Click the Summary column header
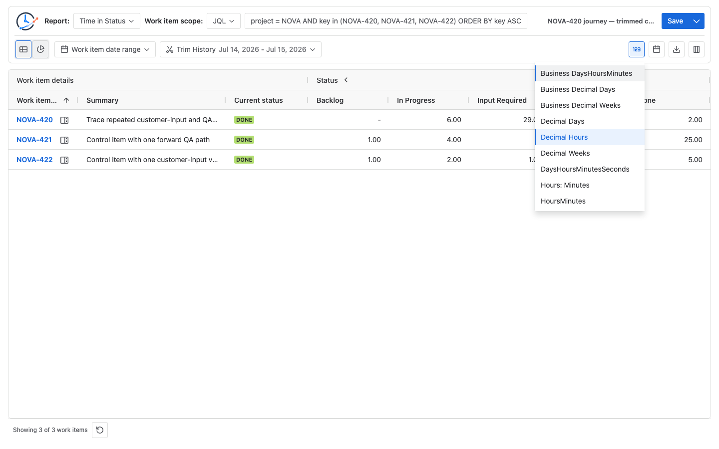Viewport: 719px width, 449px height. (x=102, y=100)
